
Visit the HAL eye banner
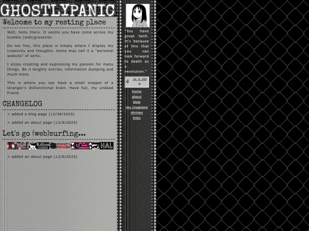click(x=102, y=146)
